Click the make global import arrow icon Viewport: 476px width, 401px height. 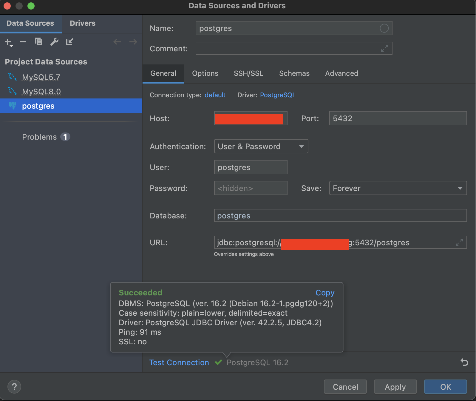click(x=69, y=42)
